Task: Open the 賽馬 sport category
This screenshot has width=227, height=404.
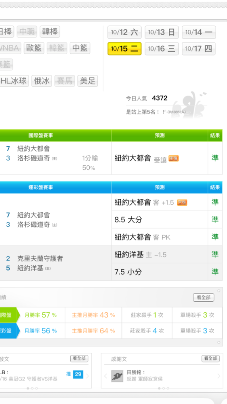Action: [x=65, y=81]
